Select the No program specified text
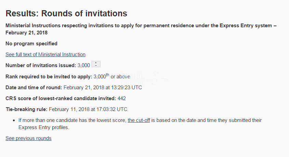Screen dimensions: 289x157 [x=31, y=44]
